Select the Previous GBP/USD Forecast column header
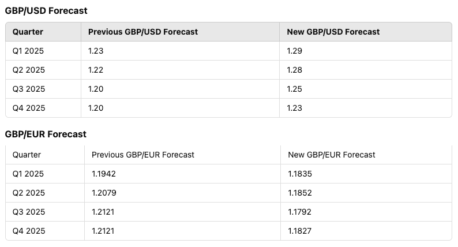 tap(142, 32)
